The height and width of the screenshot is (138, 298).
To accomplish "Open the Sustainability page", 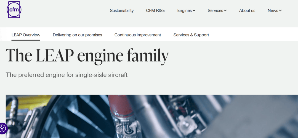I will (x=122, y=11).
